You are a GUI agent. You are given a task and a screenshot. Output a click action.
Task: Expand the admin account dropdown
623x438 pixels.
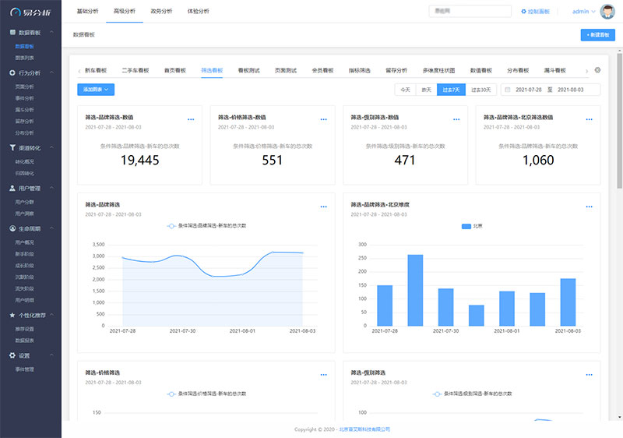583,12
